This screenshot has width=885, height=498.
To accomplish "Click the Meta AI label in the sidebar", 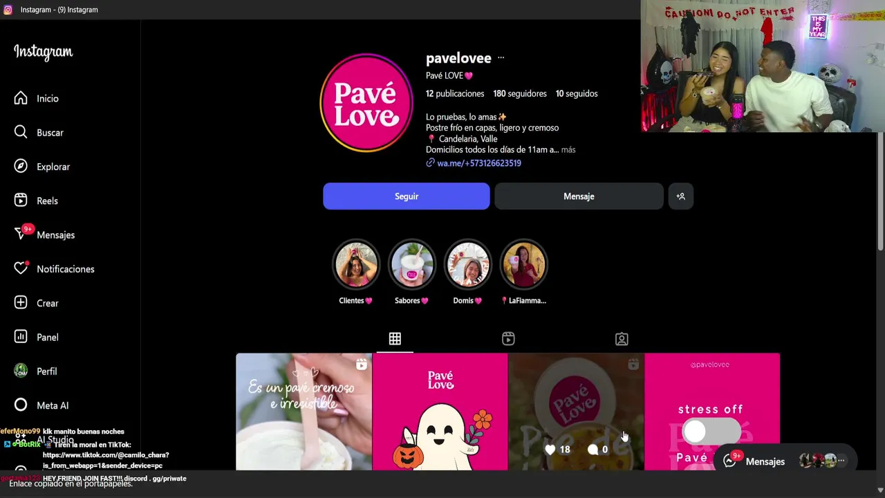I will (x=53, y=405).
